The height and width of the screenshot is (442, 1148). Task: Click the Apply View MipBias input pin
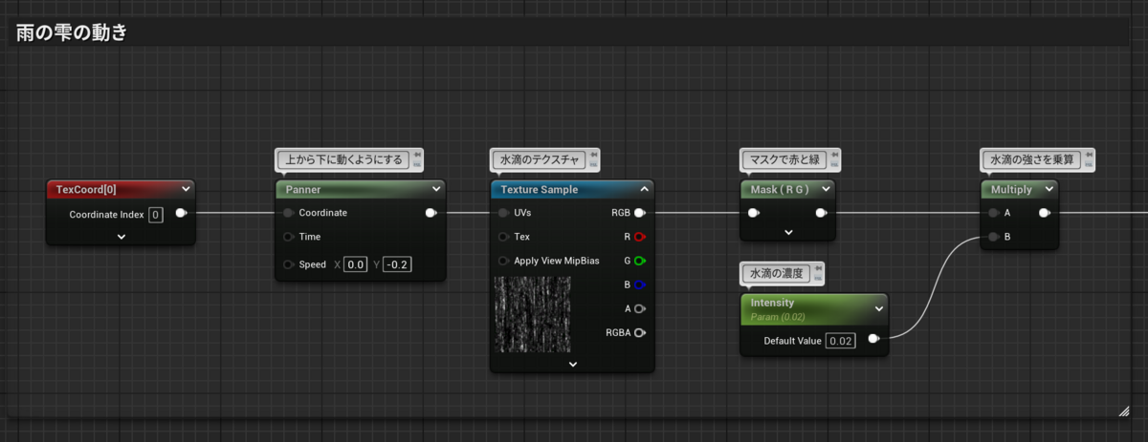504,261
